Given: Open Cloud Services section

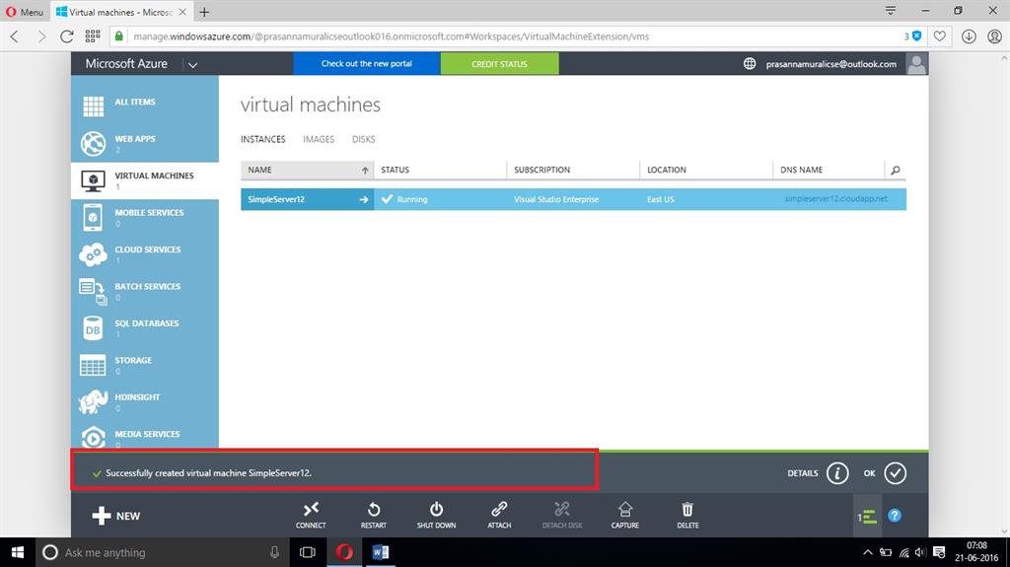Looking at the screenshot, I should pyautogui.click(x=145, y=253).
